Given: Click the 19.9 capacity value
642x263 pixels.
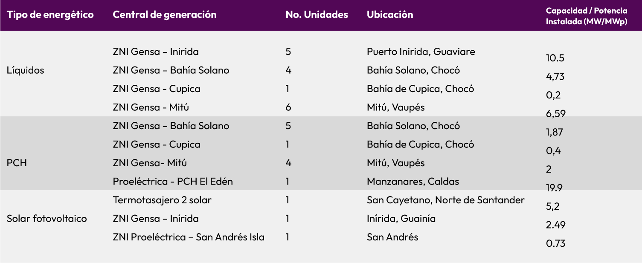Looking at the screenshot, I should point(555,188).
